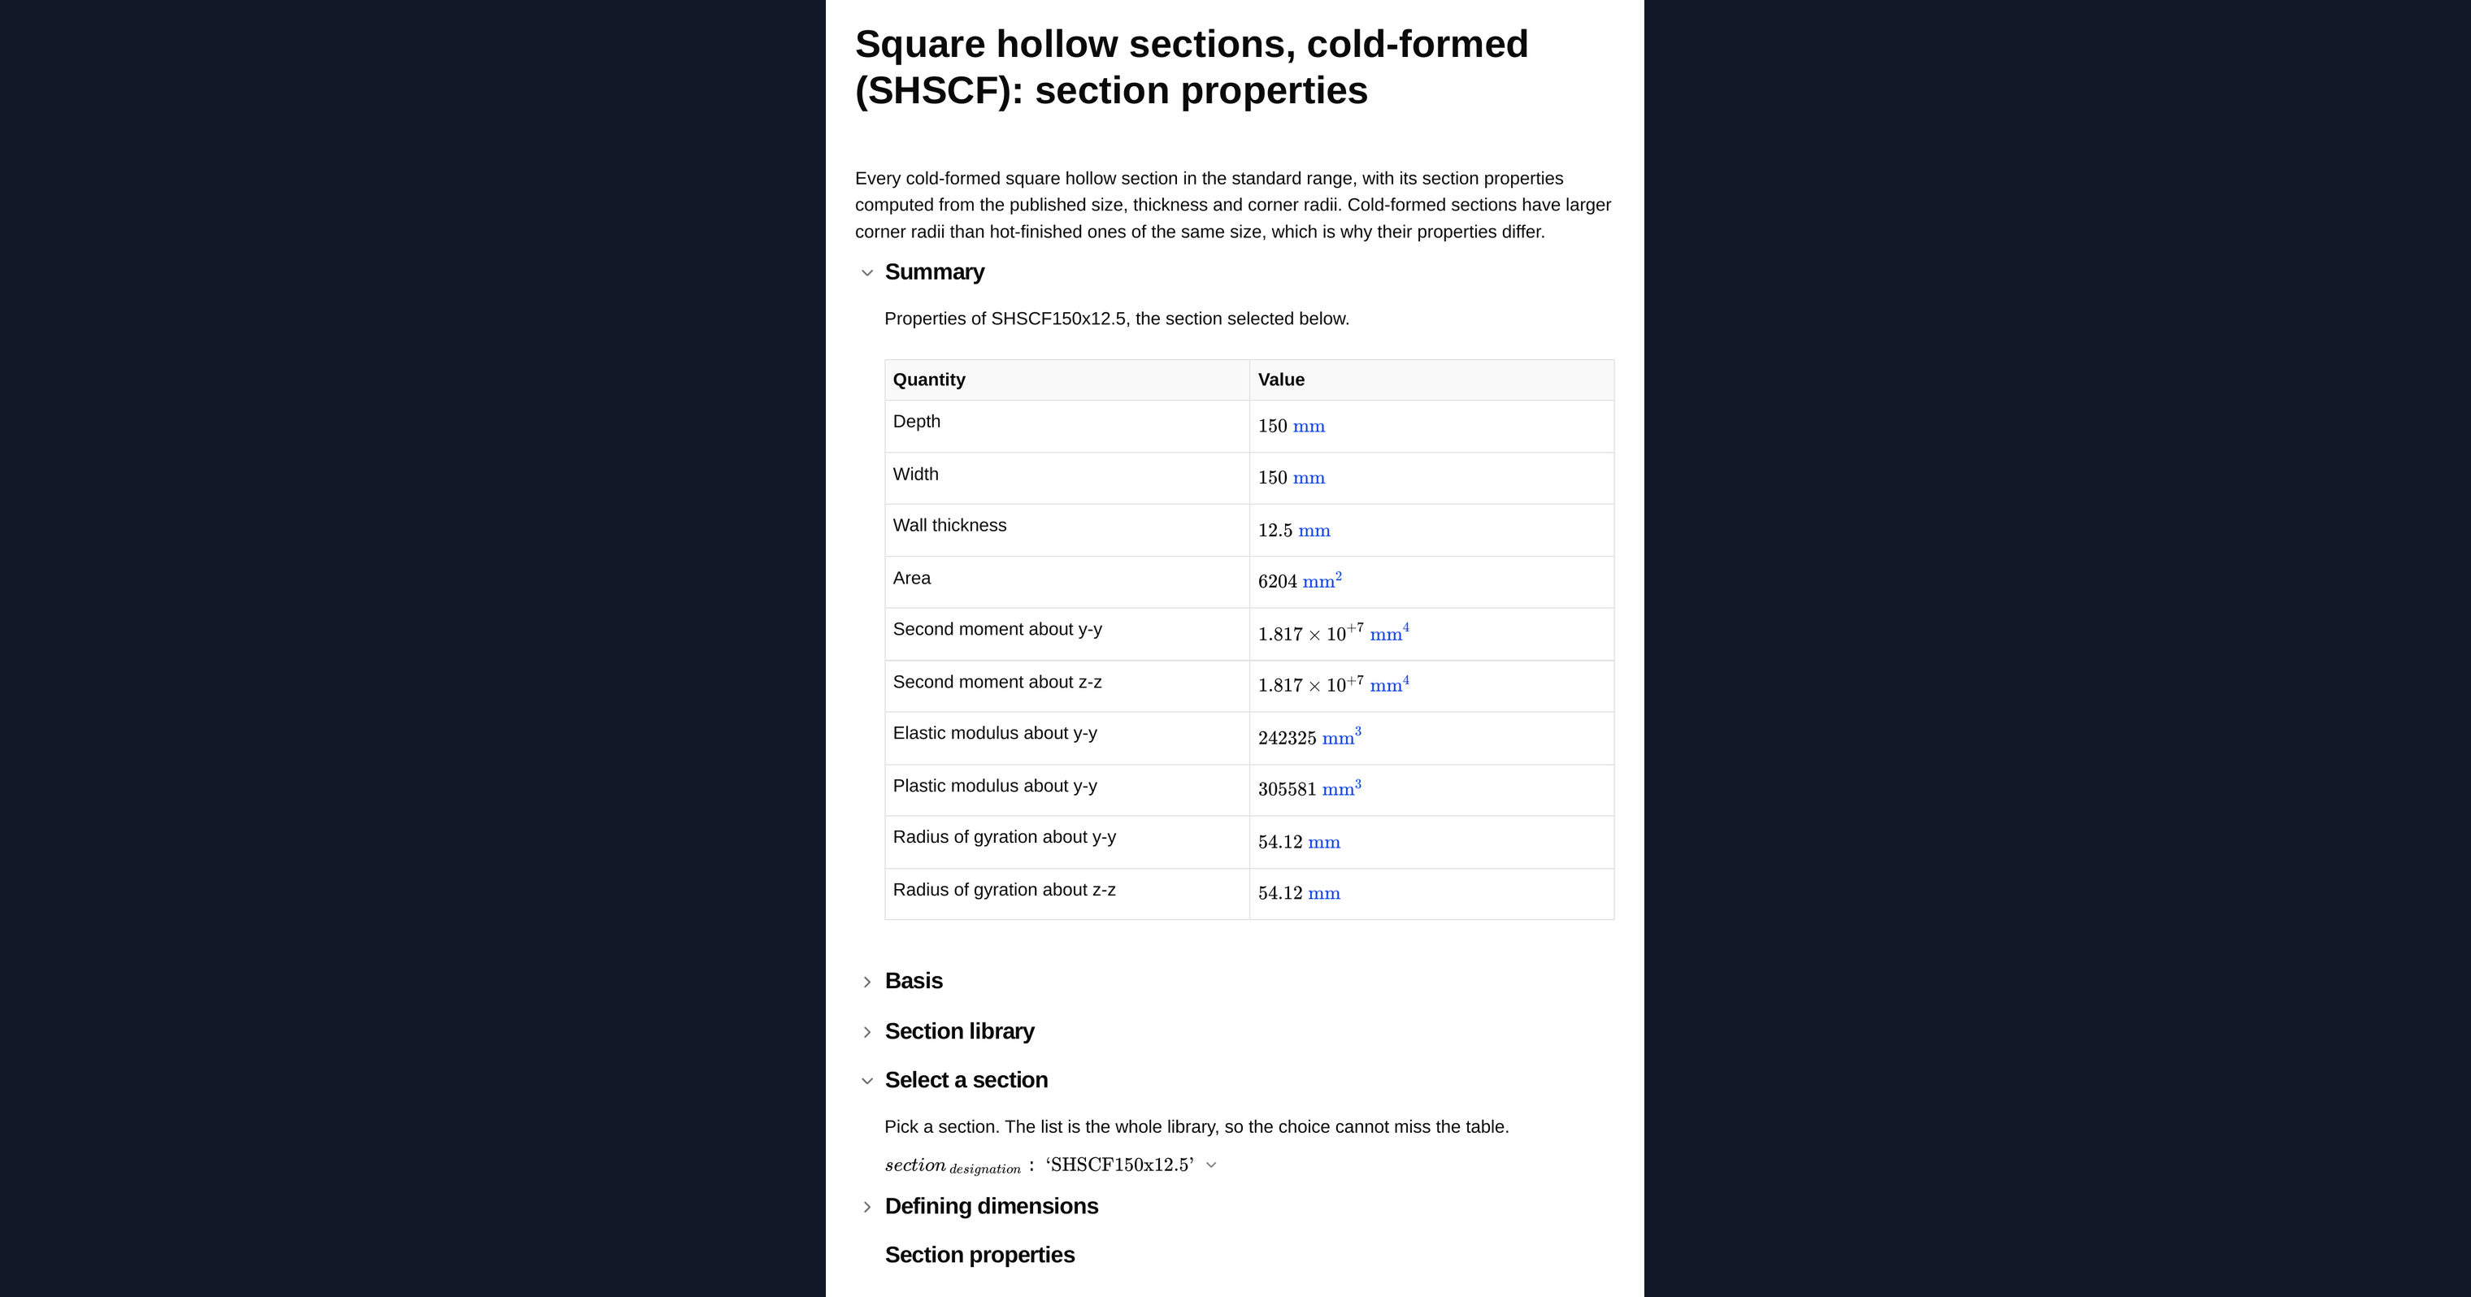Click the mm unit link in Wall thickness row
The height and width of the screenshot is (1297, 2471).
(x=1314, y=531)
